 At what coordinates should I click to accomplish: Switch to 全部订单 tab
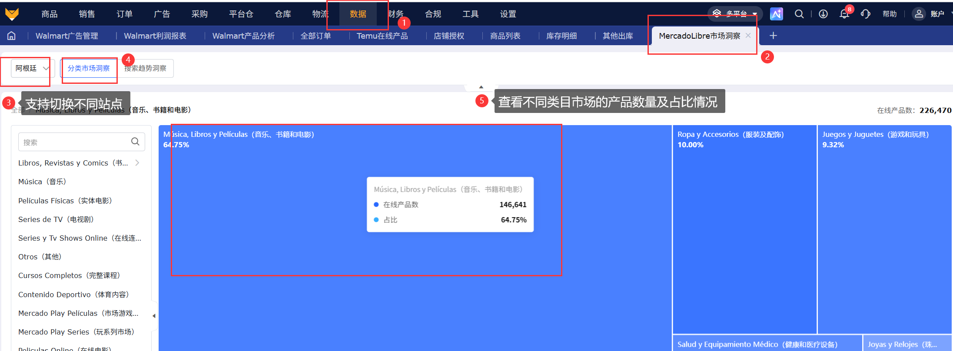316,36
